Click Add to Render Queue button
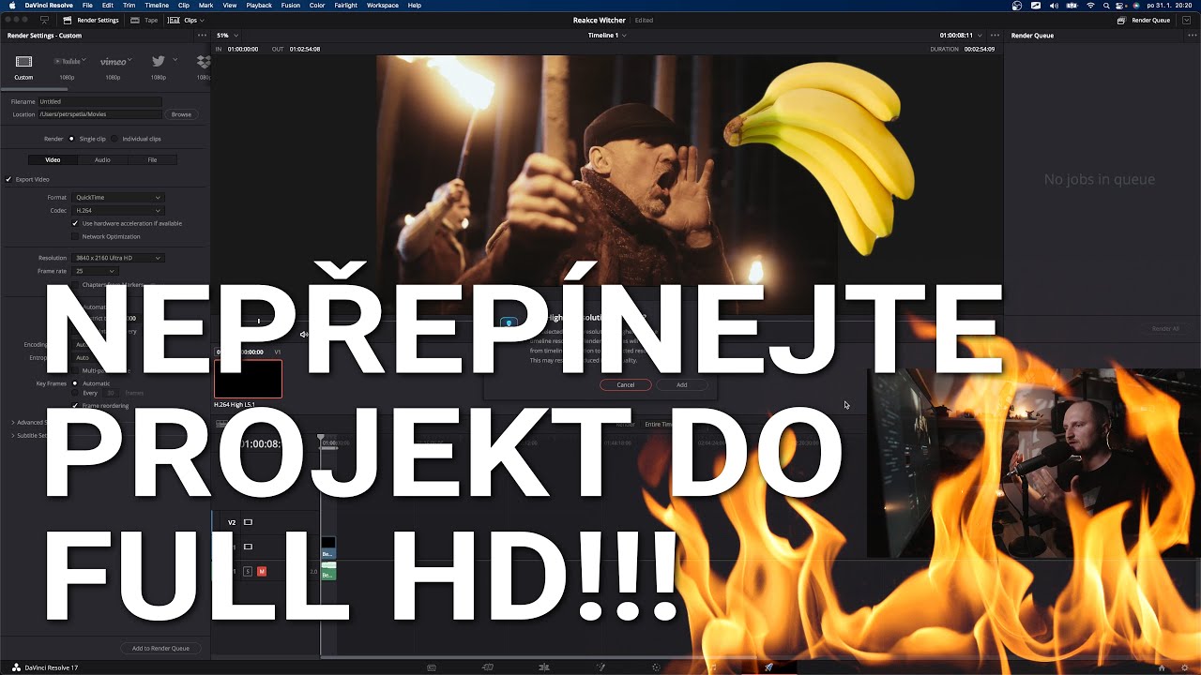The height and width of the screenshot is (675, 1201). (x=160, y=648)
